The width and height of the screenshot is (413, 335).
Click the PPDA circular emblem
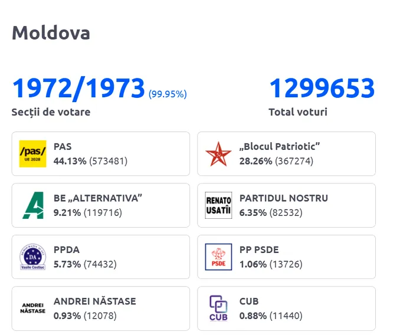tap(33, 257)
